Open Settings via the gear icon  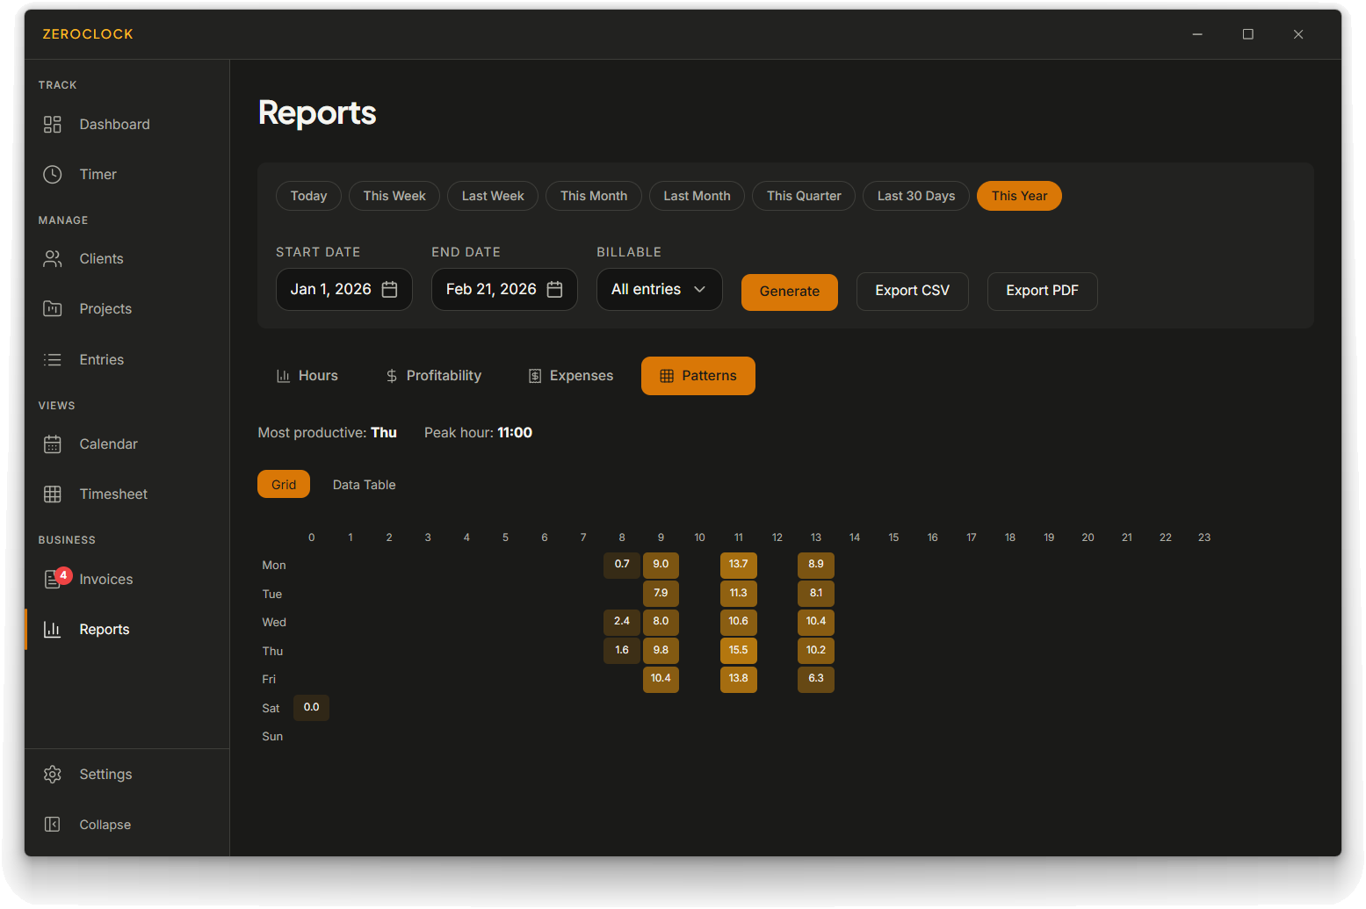(x=53, y=775)
